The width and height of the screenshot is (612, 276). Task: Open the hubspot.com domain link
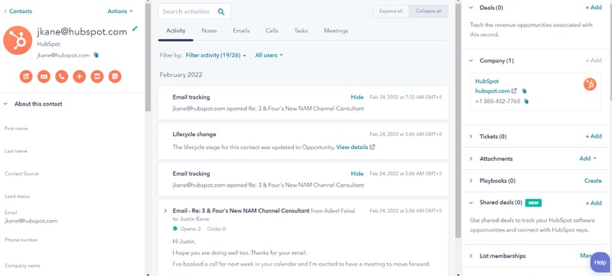pyautogui.click(x=493, y=91)
